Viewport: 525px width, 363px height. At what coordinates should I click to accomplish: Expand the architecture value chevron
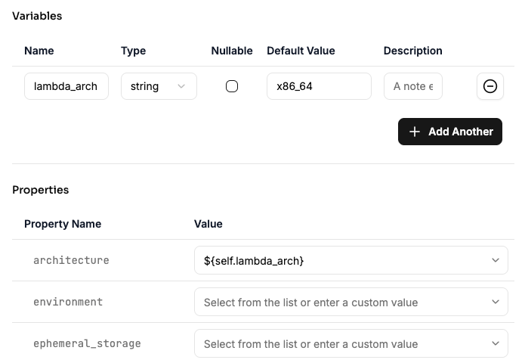496,260
